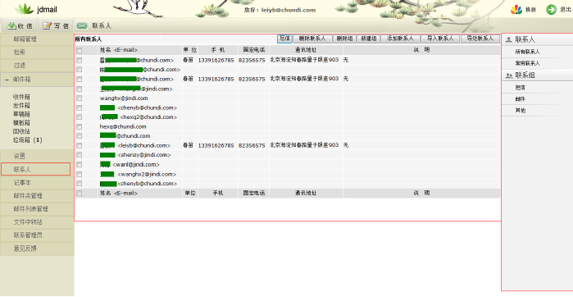Click the green envelope 联系人 icon

[82, 25]
